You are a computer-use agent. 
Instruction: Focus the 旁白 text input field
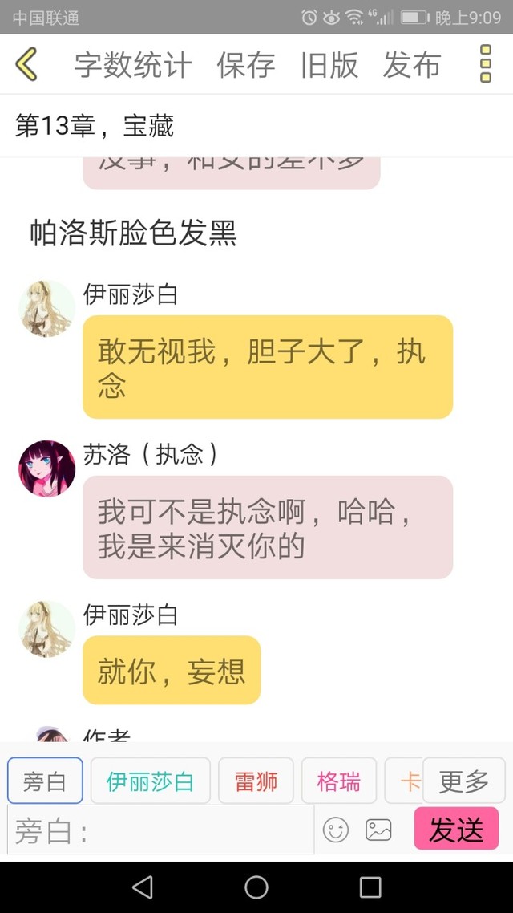tap(160, 830)
